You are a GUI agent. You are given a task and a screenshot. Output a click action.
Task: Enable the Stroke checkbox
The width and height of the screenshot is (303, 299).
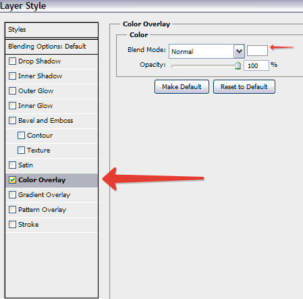click(12, 225)
